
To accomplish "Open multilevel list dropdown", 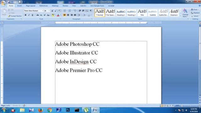I will (x=75, y=11).
